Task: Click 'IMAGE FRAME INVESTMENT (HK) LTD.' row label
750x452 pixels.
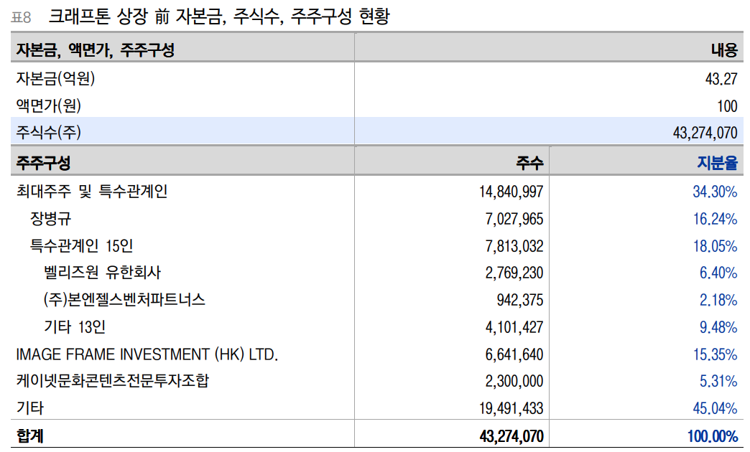Action: coord(147,354)
